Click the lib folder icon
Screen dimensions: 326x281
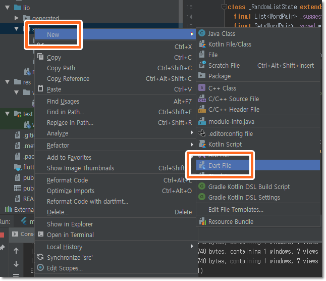point(18,8)
